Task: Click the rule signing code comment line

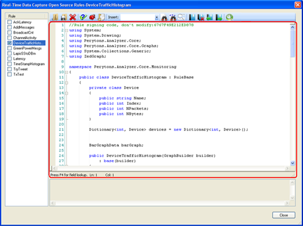Action: pyautogui.click(x=131, y=25)
